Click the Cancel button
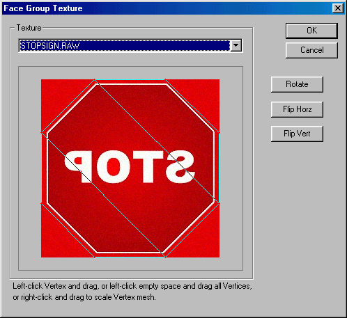This screenshot has height=318, width=347. 311,50
